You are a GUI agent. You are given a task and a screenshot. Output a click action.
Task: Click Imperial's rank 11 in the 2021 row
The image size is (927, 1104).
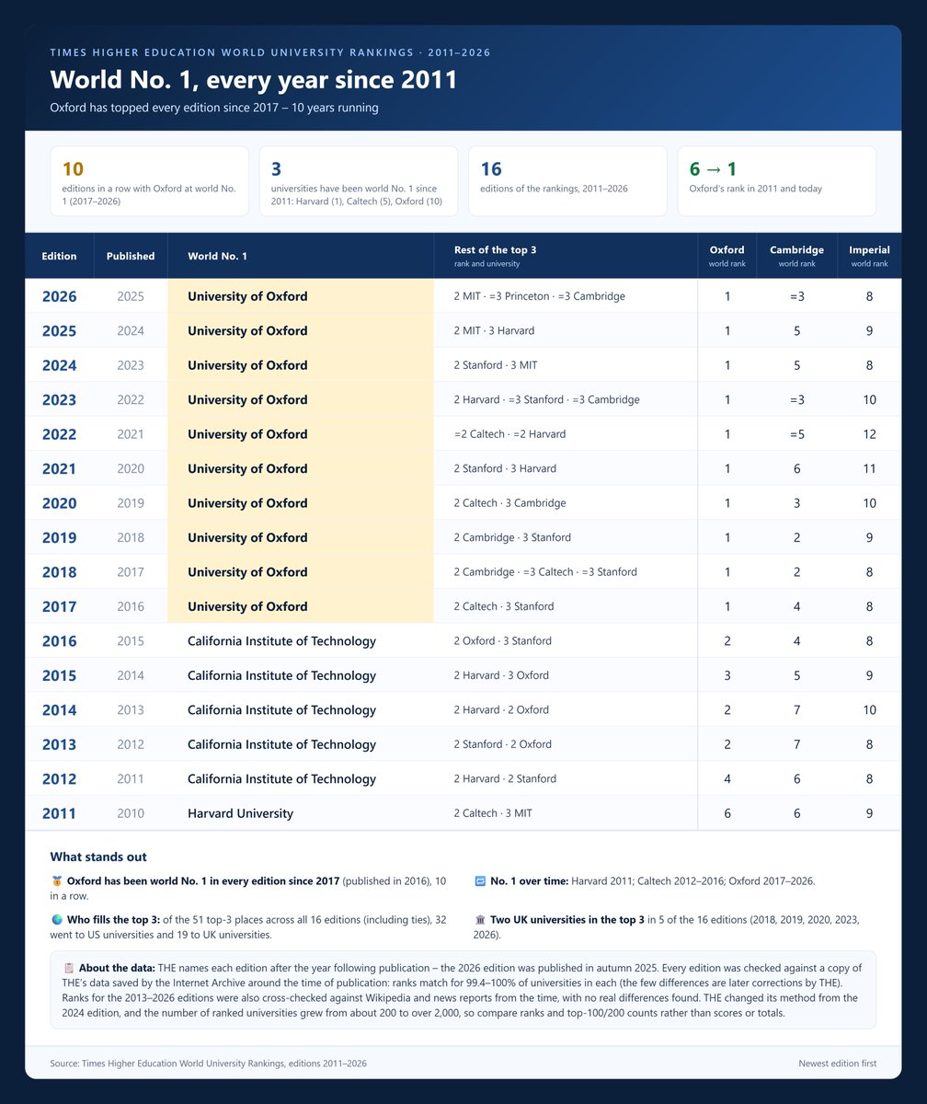click(869, 469)
